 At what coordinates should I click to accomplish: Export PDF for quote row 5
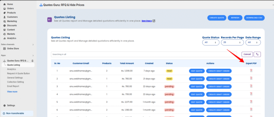[251, 102]
